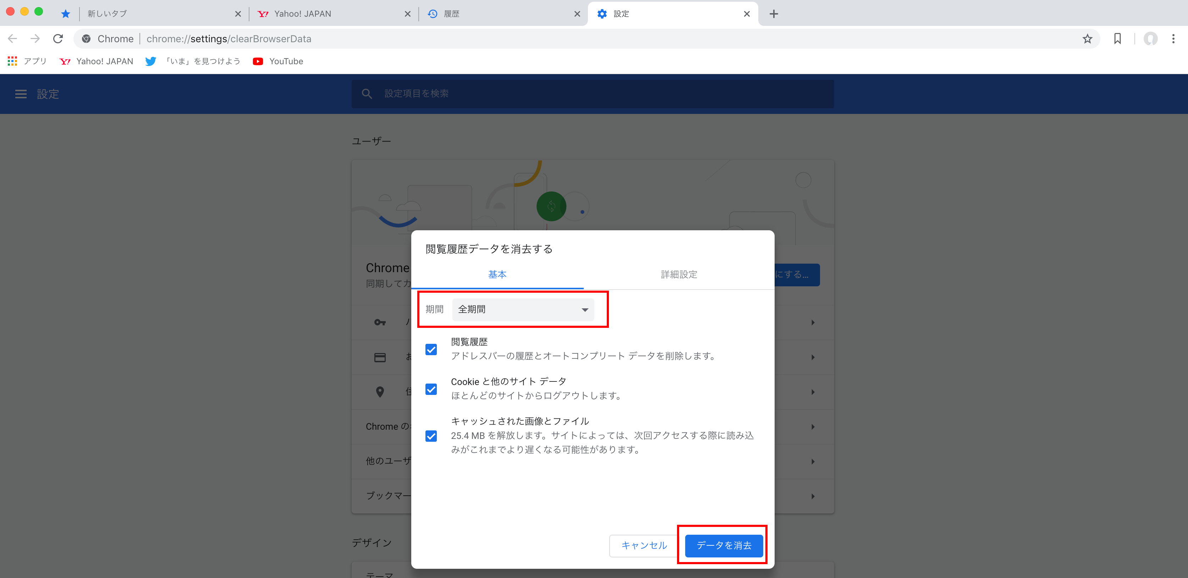
Task: Uncheck the 閲覧履歴 checkbox
Action: coord(431,349)
